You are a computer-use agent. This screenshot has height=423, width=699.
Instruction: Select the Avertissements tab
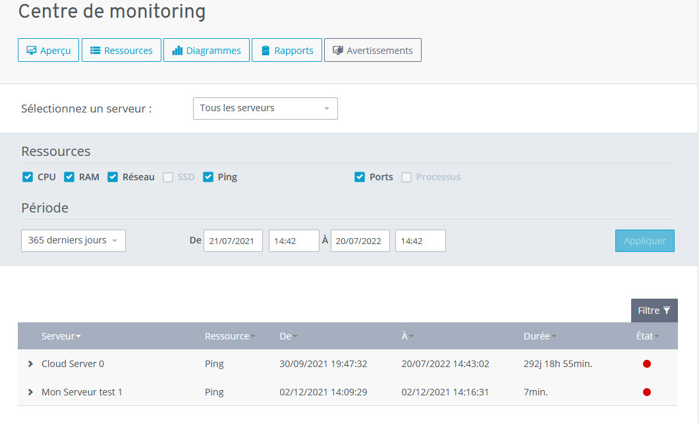click(x=373, y=50)
